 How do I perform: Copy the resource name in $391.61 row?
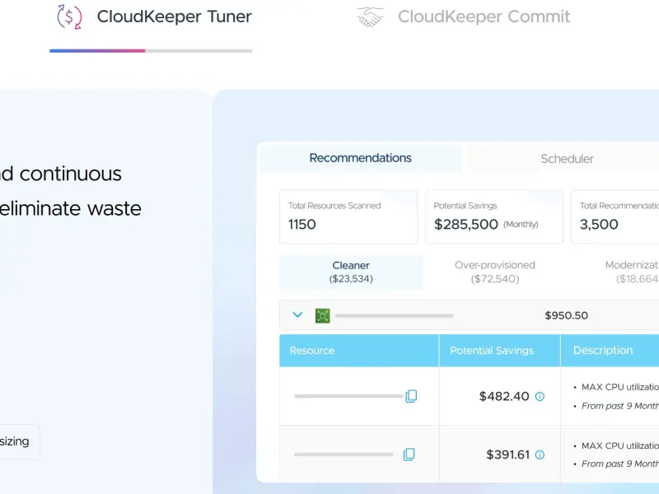tap(409, 454)
